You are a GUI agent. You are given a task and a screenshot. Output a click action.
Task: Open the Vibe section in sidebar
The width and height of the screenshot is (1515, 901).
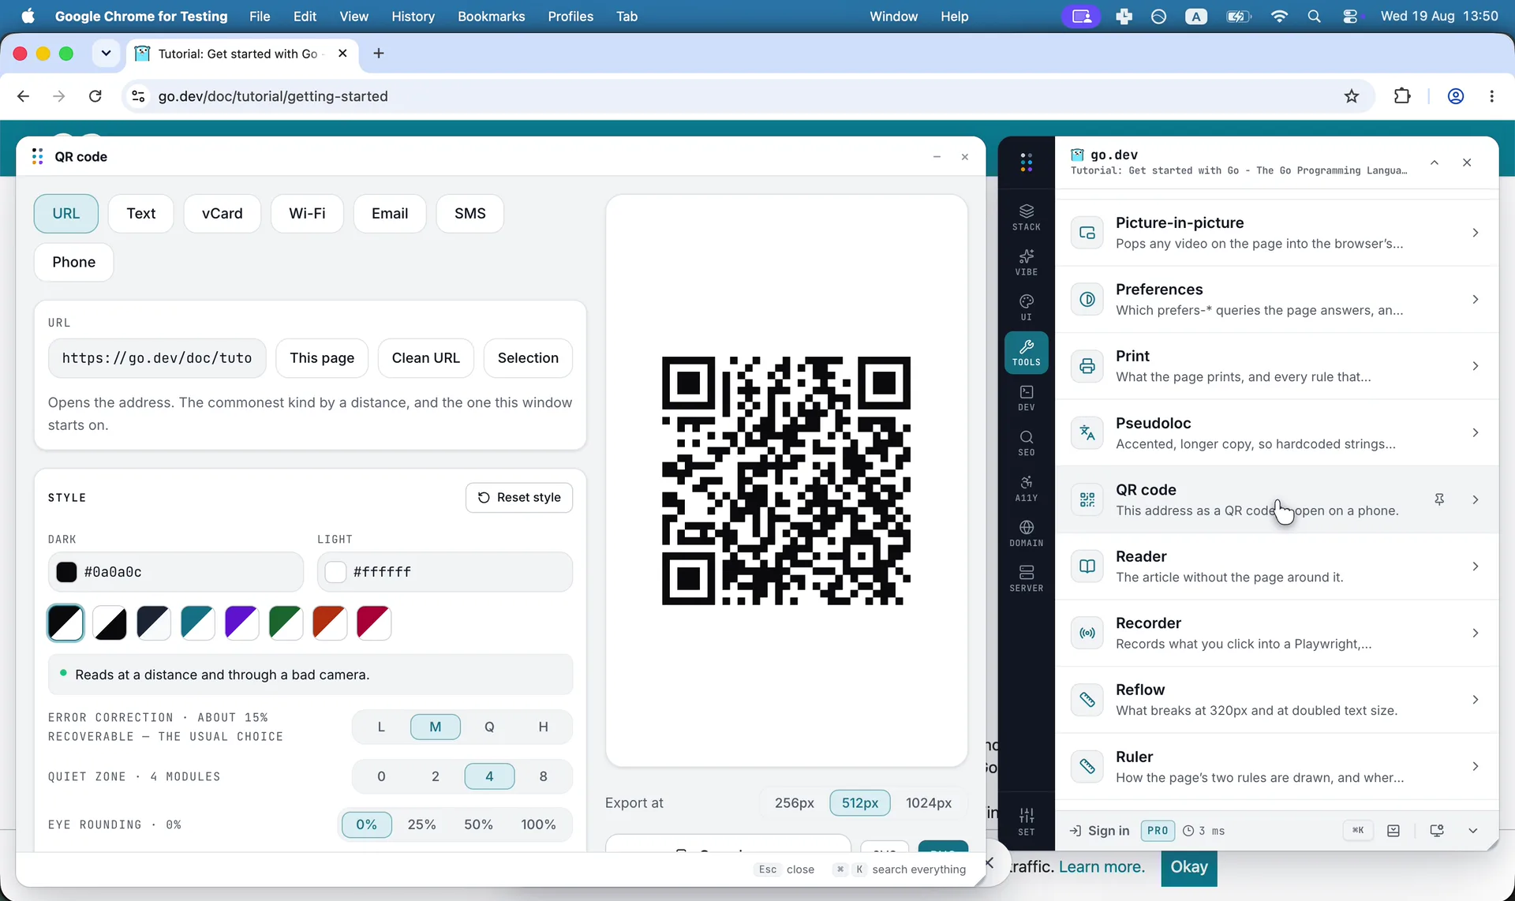click(1026, 262)
